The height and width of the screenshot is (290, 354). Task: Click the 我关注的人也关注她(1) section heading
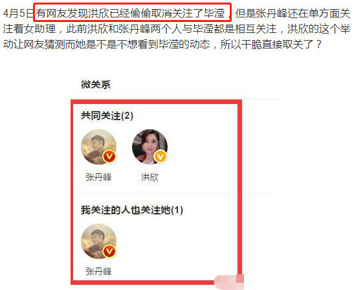point(132,210)
